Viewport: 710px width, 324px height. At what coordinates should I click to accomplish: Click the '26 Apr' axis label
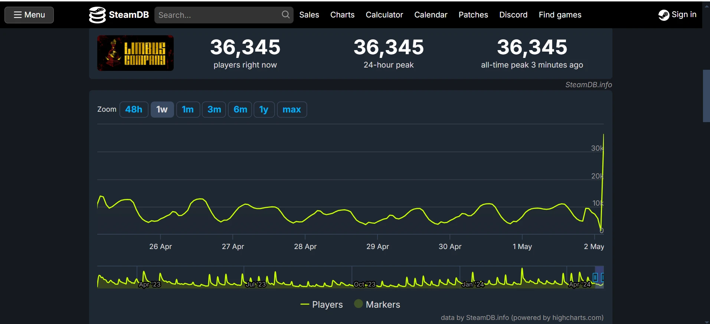pyautogui.click(x=160, y=246)
